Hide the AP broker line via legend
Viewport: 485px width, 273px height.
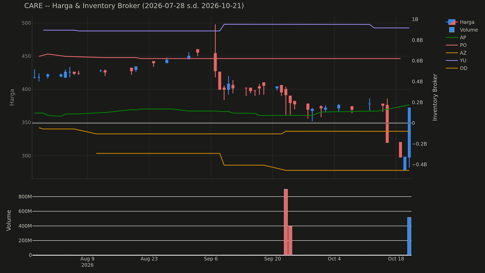(456, 38)
